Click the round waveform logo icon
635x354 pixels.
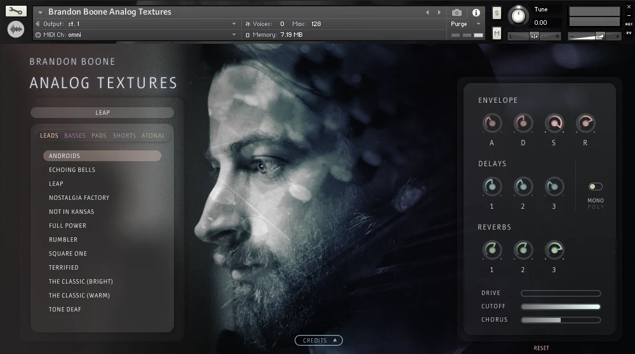(16, 29)
